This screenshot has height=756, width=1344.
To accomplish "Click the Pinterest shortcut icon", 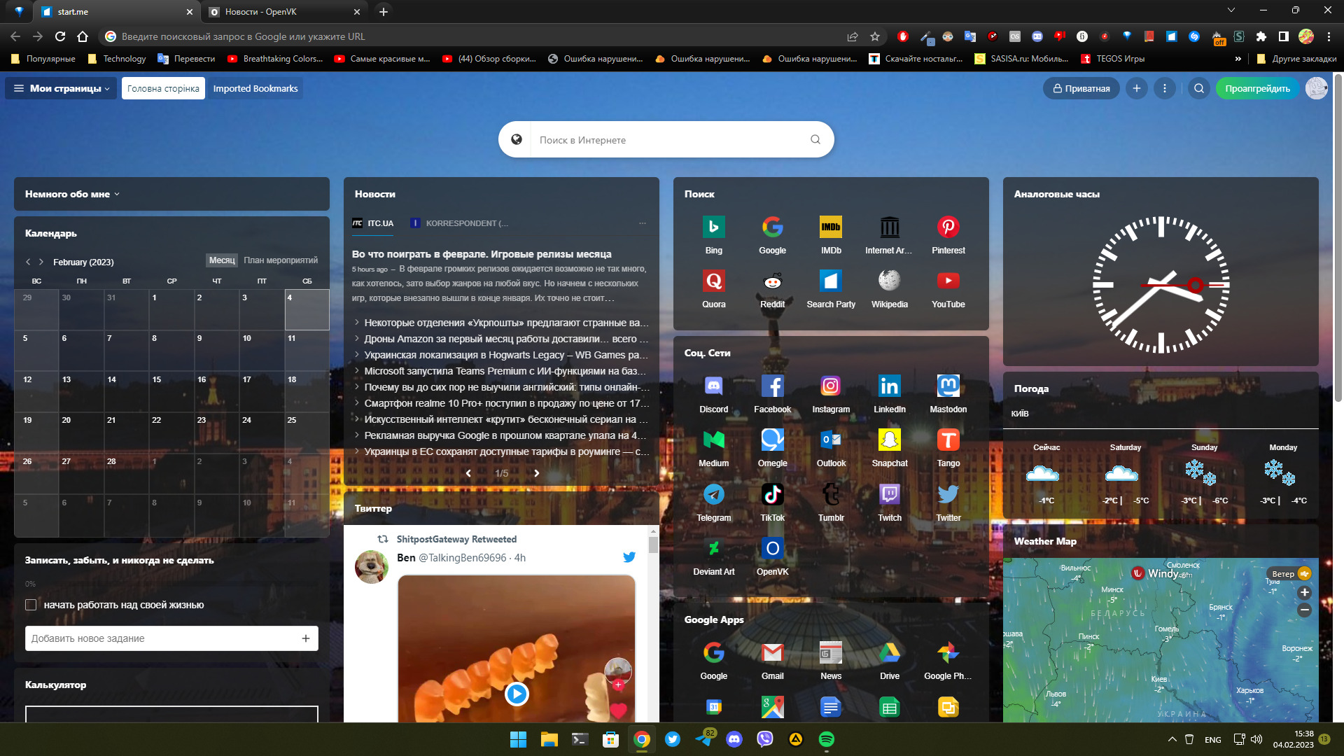I will tap(948, 227).
